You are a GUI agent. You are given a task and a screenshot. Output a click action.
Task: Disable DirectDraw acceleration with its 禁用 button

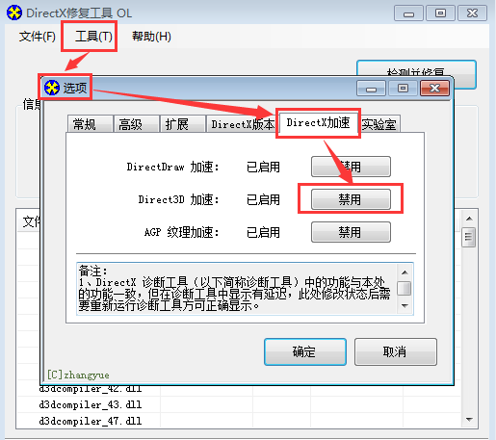(351, 167)
